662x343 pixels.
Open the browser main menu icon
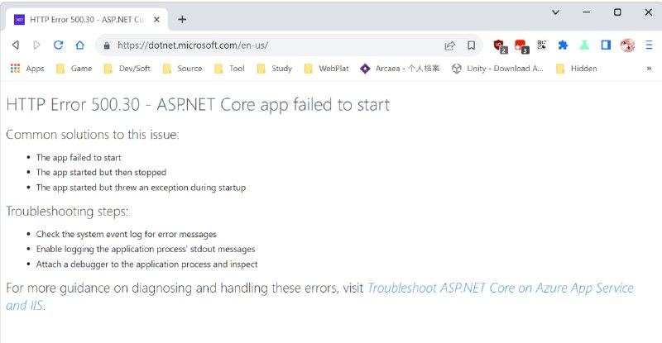click(x=649, y=45)
